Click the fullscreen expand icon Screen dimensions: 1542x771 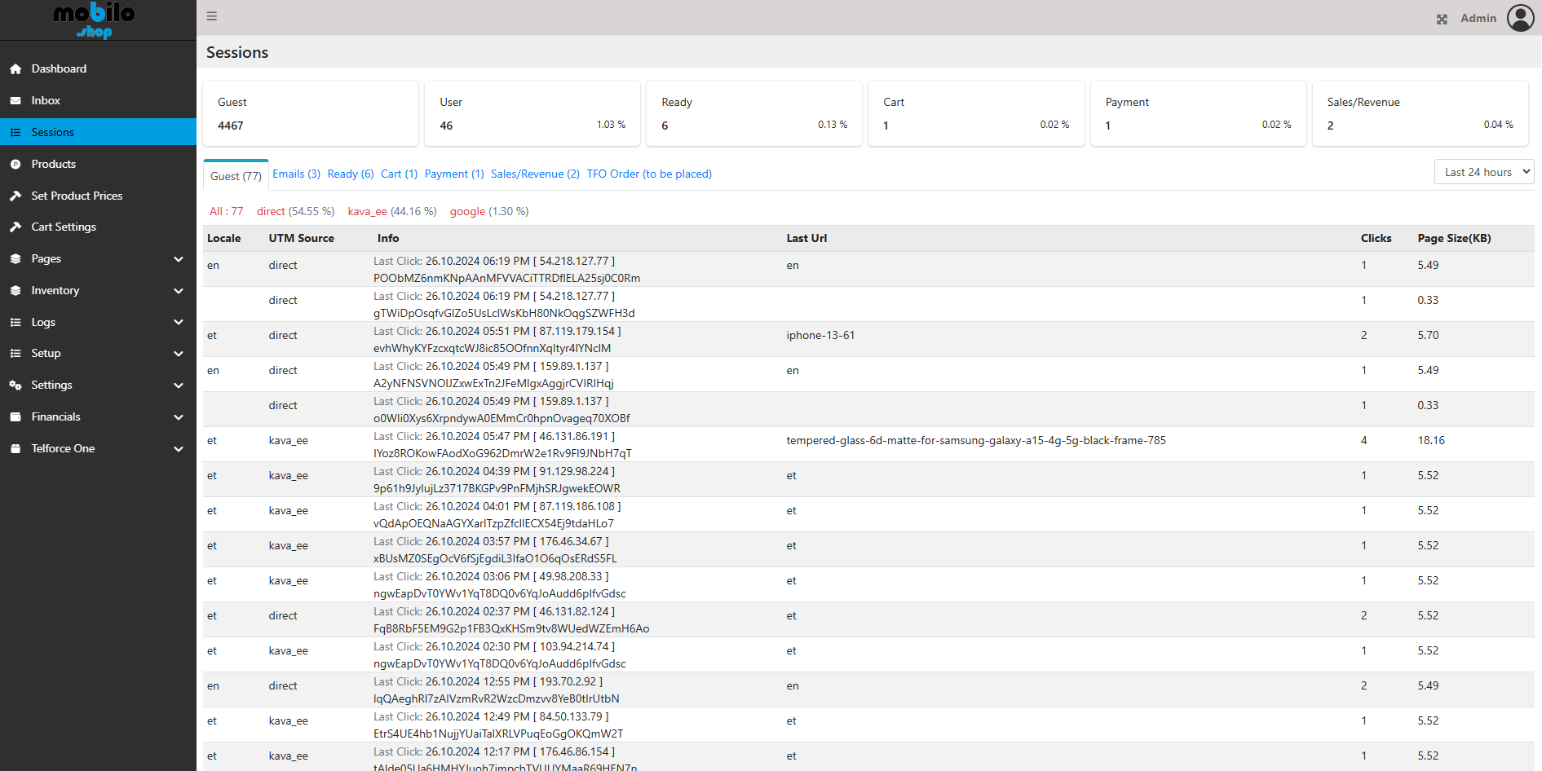[x=1442, y=19]
